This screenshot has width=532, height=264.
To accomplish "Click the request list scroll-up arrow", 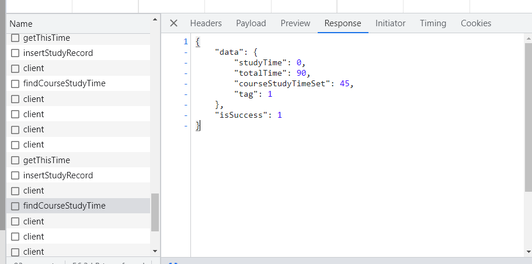I will click(155, 19).
